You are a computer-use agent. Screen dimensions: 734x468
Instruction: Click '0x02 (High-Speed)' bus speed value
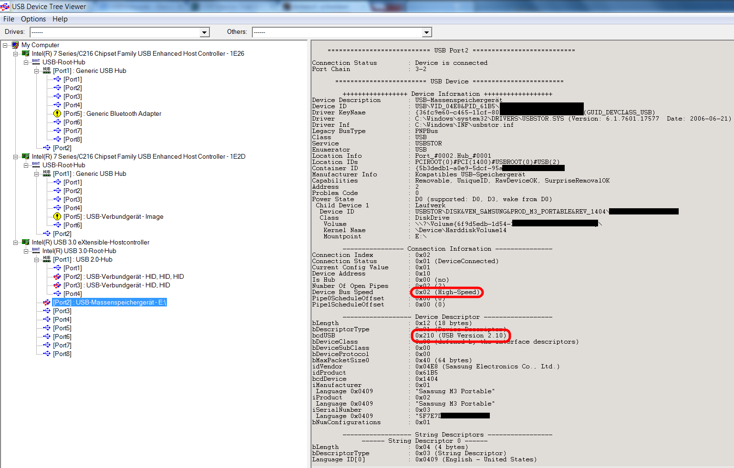point(447,292)
